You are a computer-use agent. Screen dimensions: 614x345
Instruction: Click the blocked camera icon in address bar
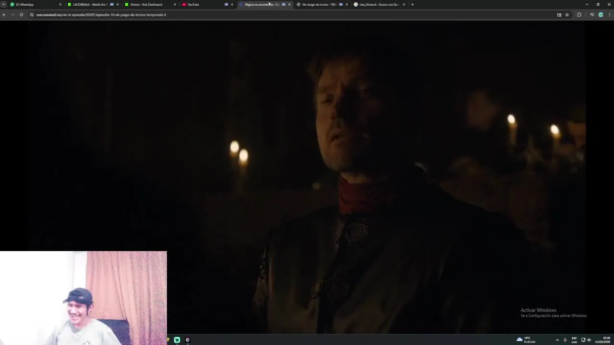tap(559, 15)
